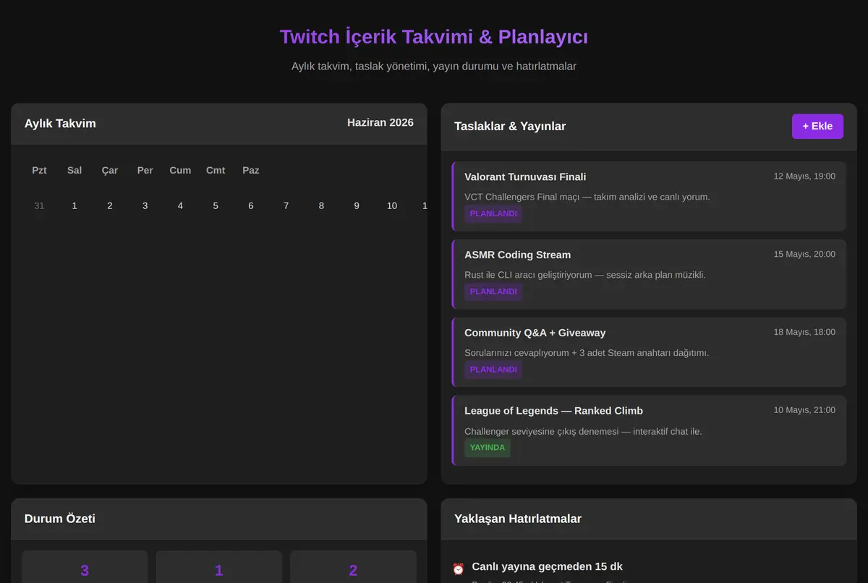Image resolution: width=868 pixels, height=583 pixels.
Task: Click the PLANLANDI badge on ASMR card
Action: pyautogui.click(x=493, y=291)
